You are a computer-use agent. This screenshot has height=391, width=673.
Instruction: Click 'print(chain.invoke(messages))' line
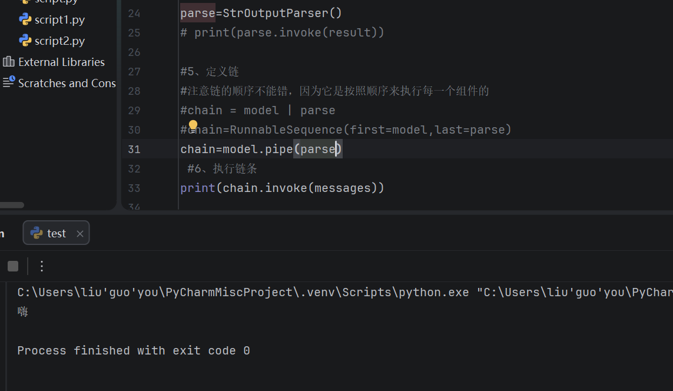pyautogui.click(x=282, y=188)
